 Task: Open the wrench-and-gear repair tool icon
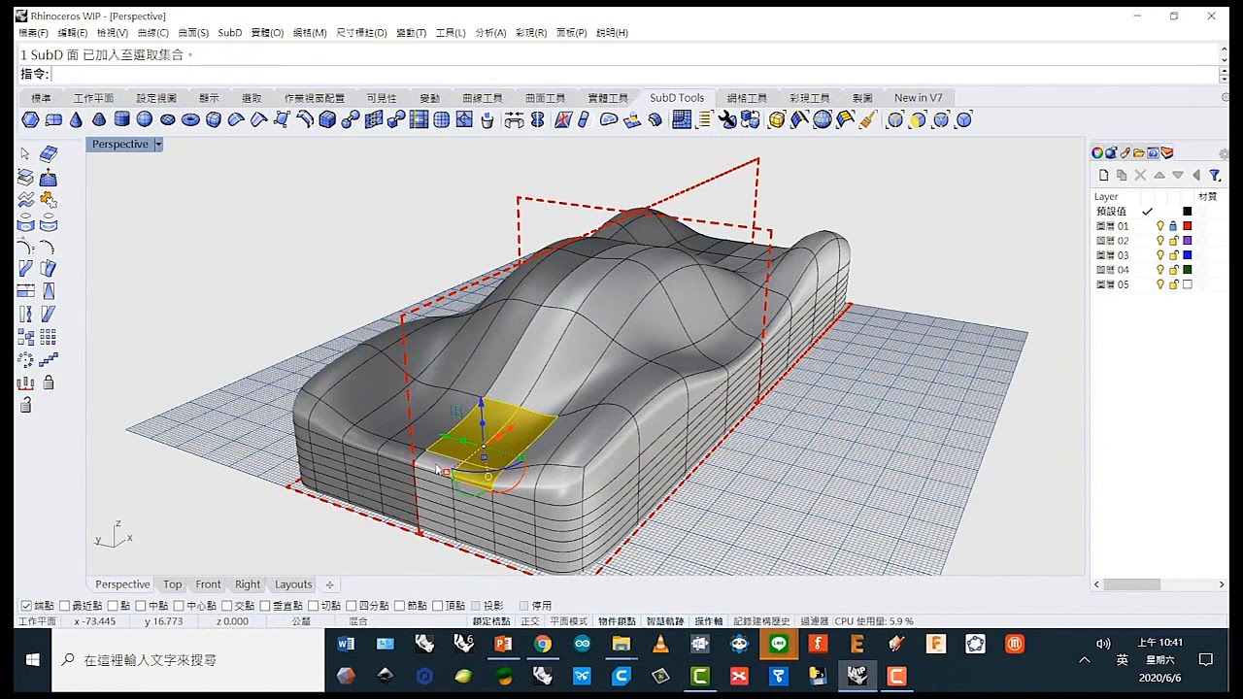tap(726, 119)
